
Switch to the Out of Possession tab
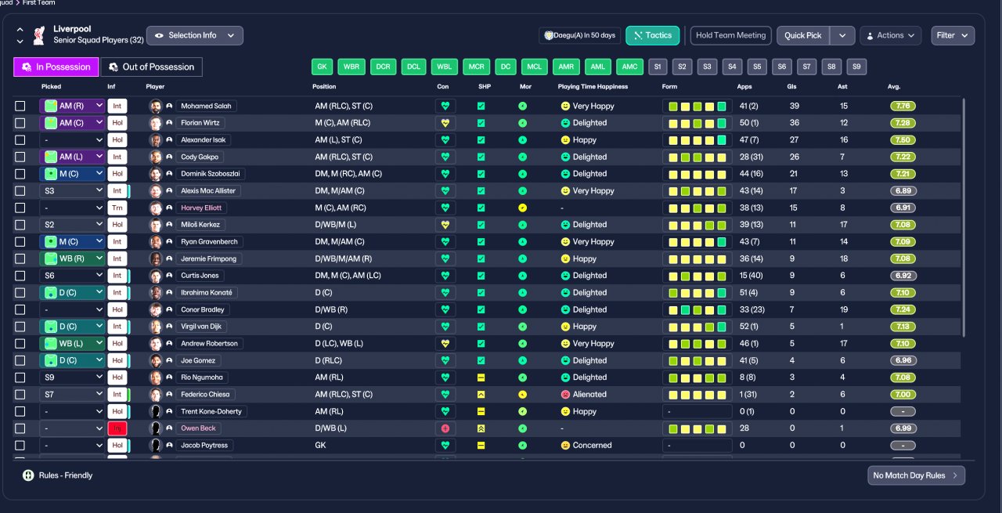click(152, 67)
